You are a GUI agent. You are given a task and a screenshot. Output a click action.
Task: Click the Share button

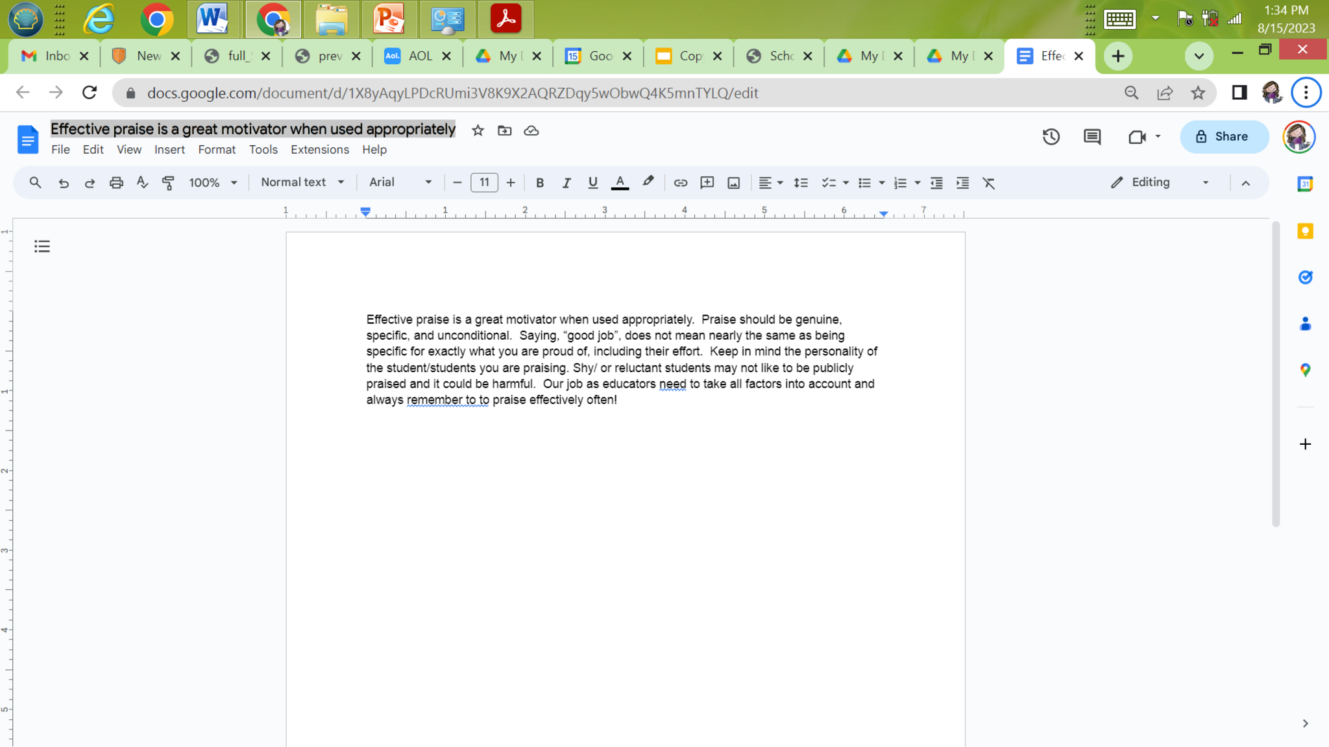[x=1223, y=137]
